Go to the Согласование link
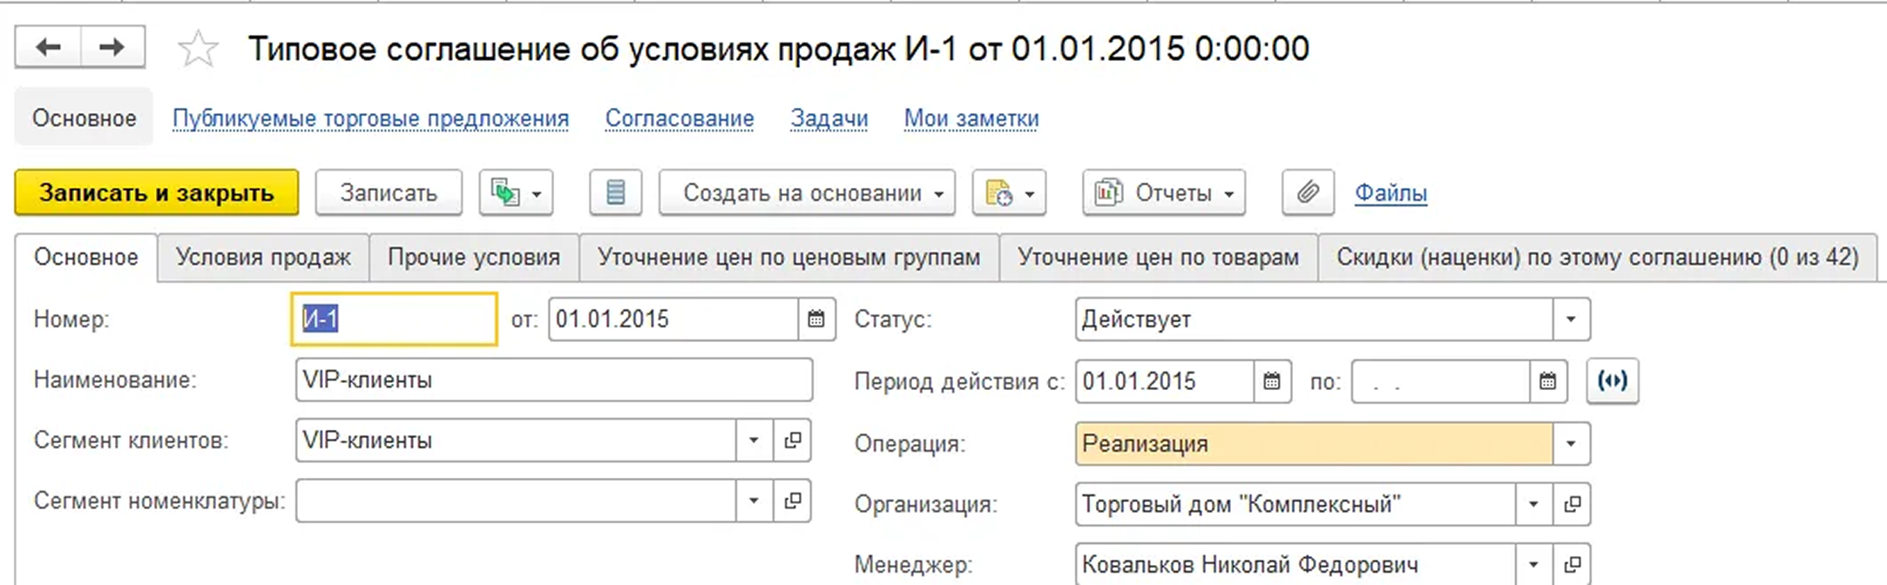Screen dimensions: 1887x585 680,118
